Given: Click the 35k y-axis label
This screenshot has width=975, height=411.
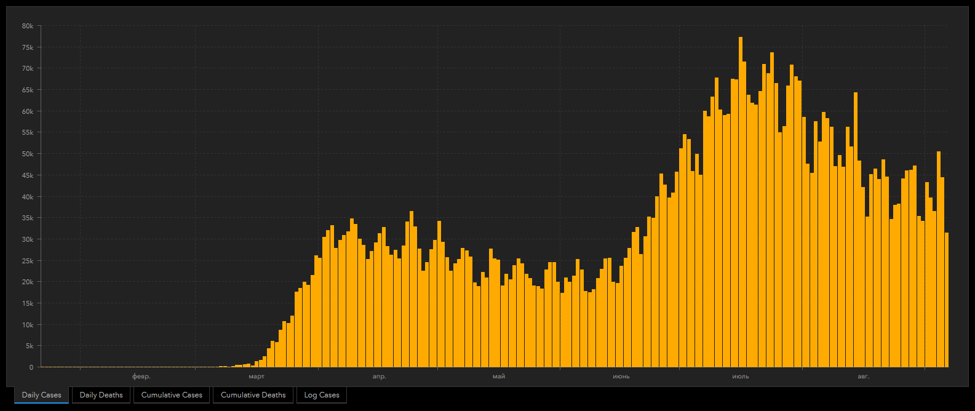Looking at the screenshot, I should click(x=27, y=218).
